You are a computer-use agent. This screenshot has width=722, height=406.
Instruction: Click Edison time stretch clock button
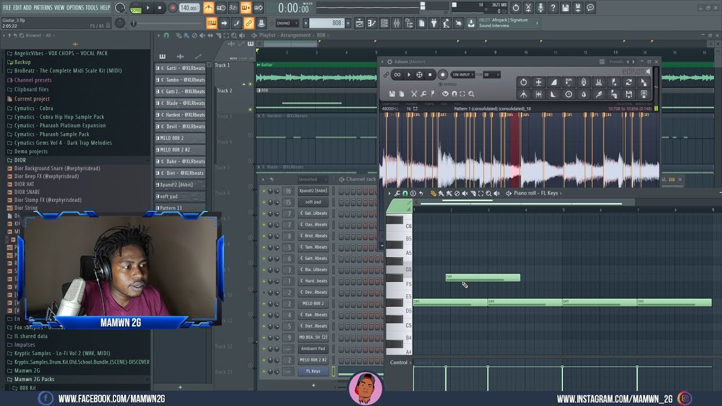569,94
